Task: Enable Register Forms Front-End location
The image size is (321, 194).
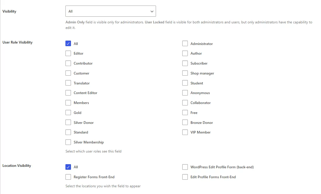Action: pos(68,177)
